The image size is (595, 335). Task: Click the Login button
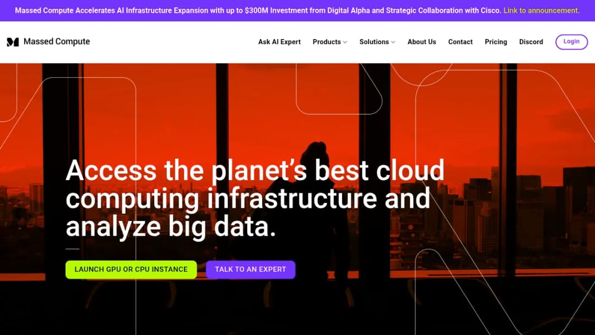[571, 42]
